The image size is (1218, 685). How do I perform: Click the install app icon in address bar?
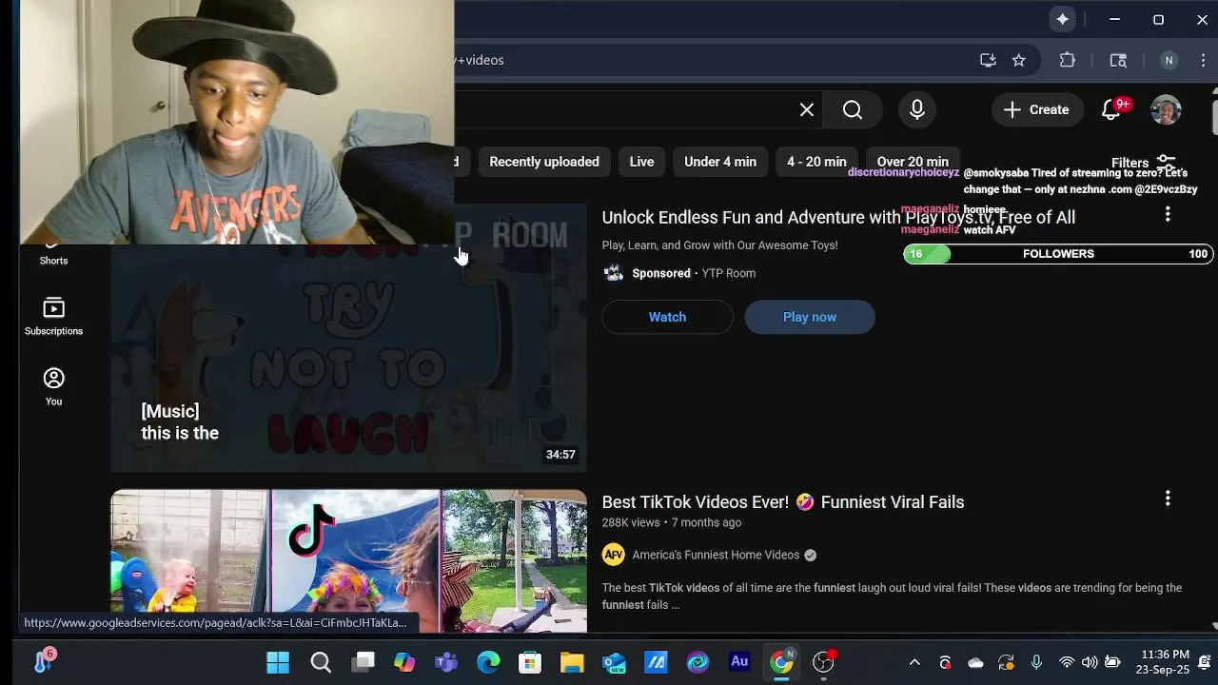point(988,60)
